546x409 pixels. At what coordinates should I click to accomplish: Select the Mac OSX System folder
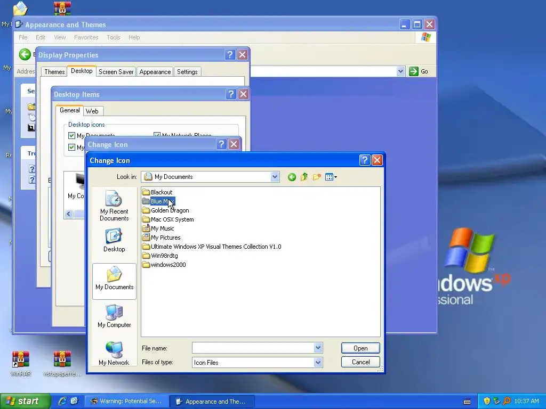(x=168, y=219)
